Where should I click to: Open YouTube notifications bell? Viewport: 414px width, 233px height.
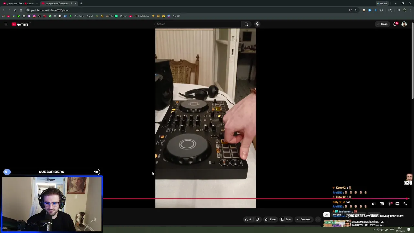(x=395, y=24)
